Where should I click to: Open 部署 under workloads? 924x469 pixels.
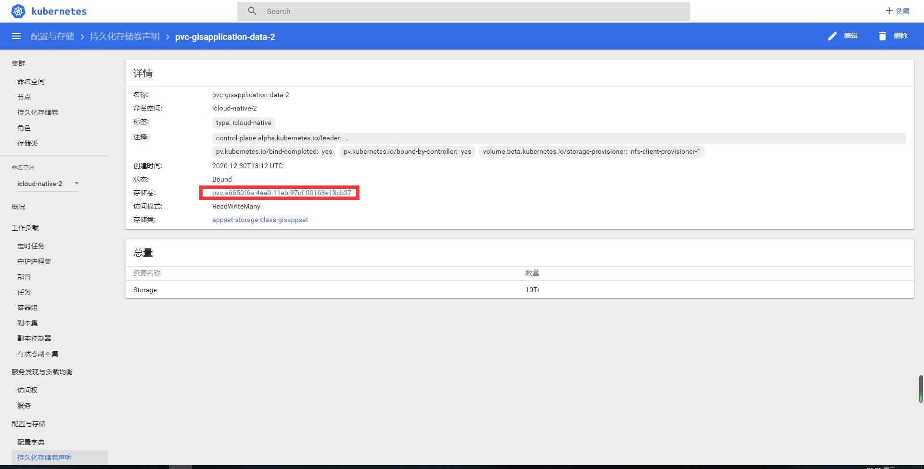pos(24,276)
